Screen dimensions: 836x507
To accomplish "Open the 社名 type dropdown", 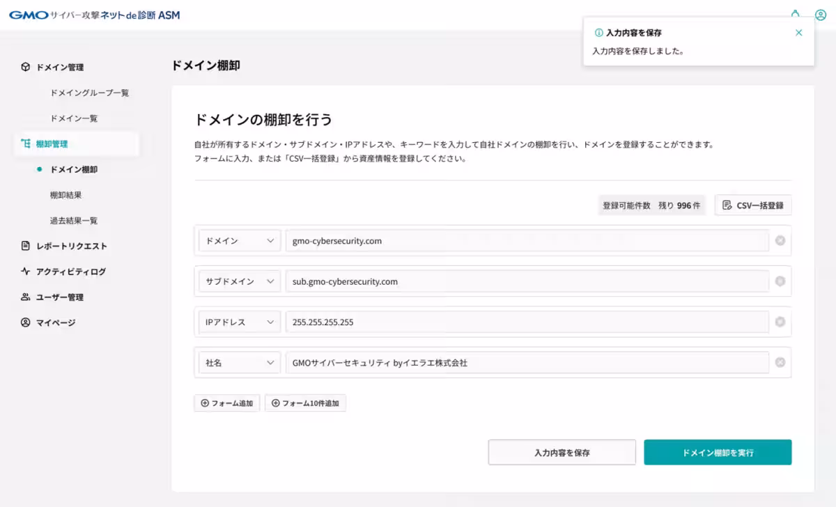I will coord(239,362).
